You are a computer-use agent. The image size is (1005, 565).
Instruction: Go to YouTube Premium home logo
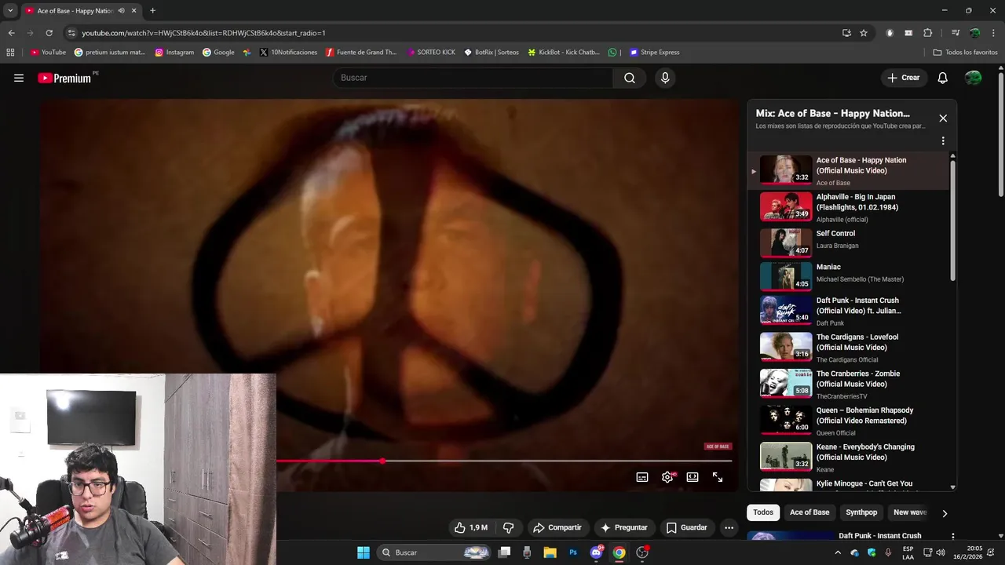[x=66, y=78]
